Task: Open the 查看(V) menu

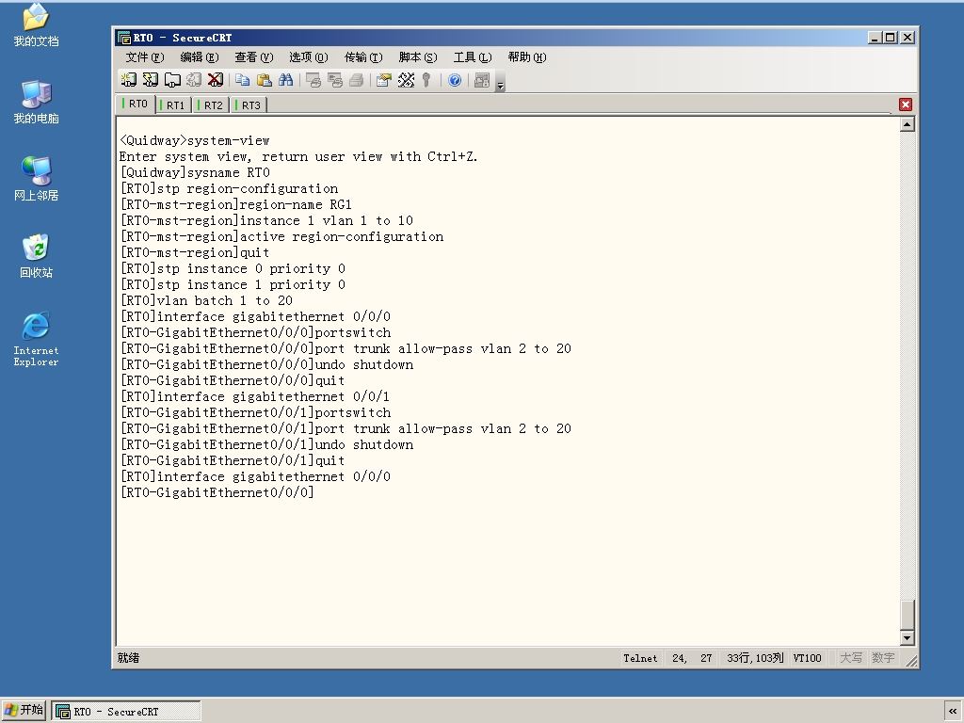Action: tap(254, 57)
